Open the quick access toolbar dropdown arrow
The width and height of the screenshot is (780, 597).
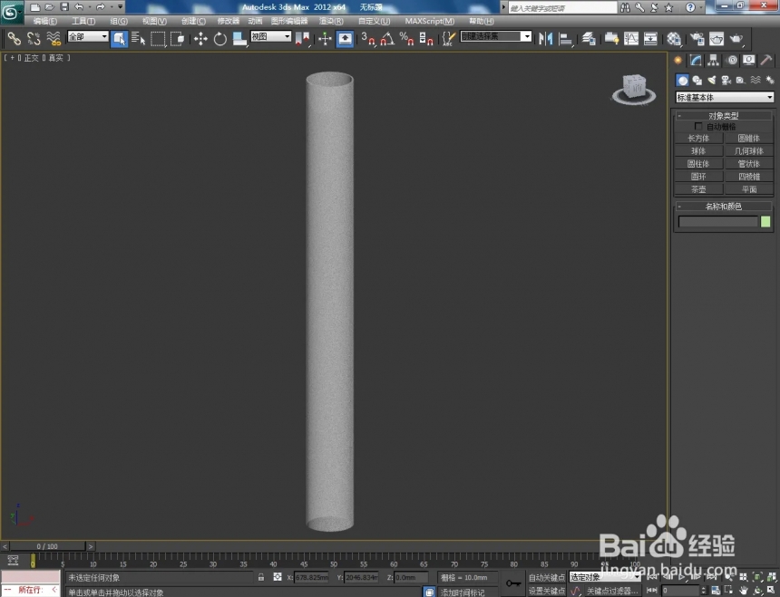(121, 7)
